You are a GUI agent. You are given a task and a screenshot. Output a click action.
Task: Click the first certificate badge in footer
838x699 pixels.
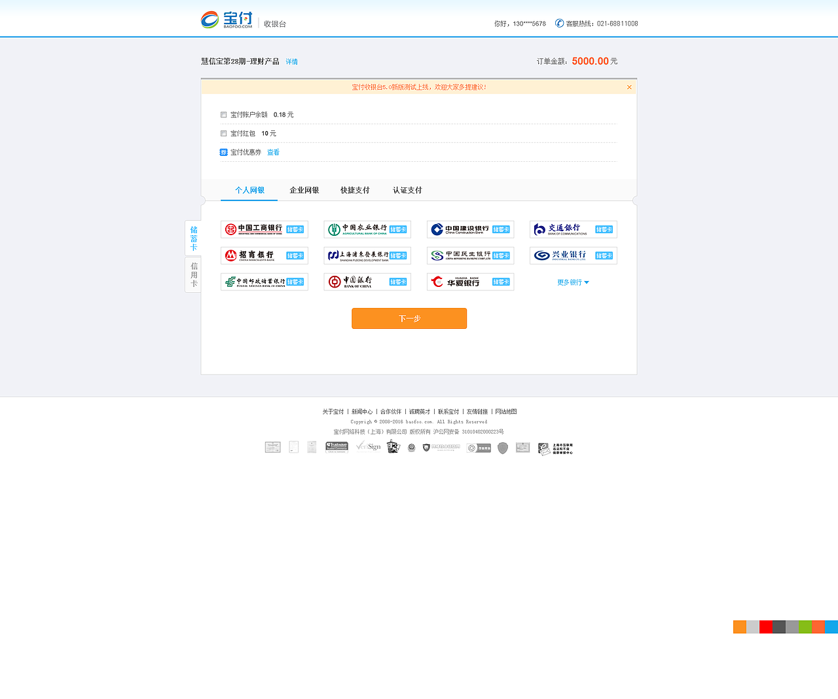point(272,447)
